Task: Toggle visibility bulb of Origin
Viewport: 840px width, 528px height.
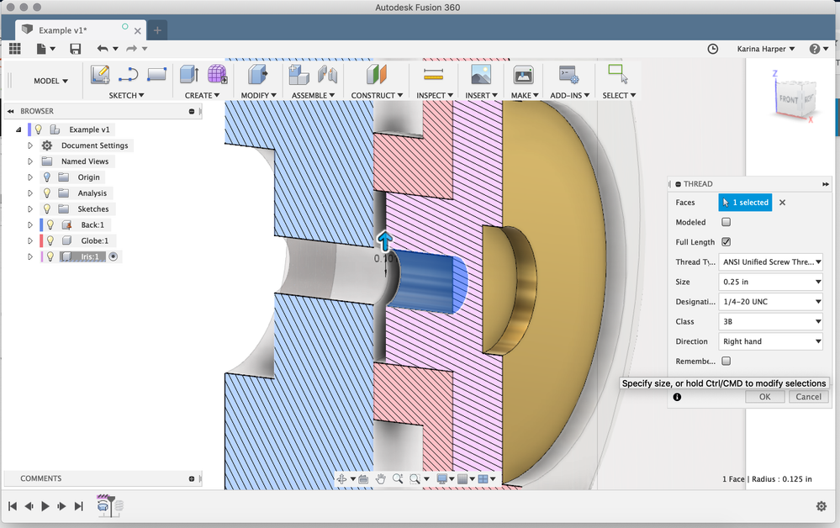Action: click(x=47, y=177)
